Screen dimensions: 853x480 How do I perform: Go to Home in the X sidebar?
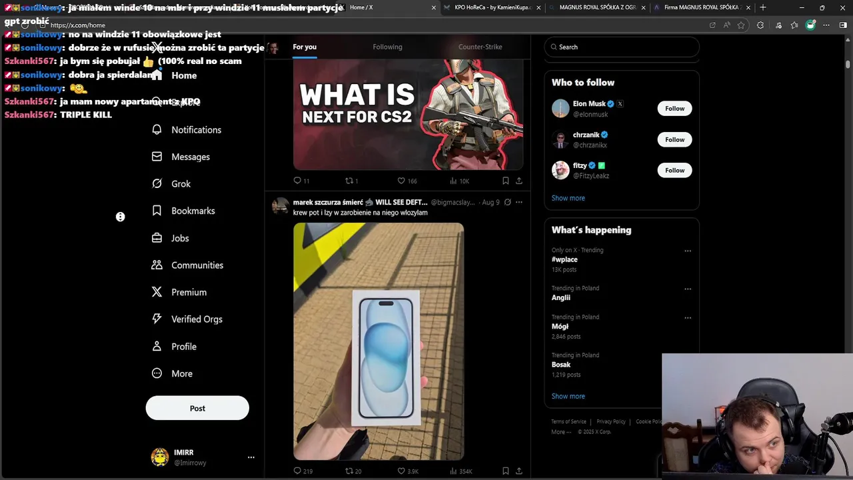coord(175,75)
